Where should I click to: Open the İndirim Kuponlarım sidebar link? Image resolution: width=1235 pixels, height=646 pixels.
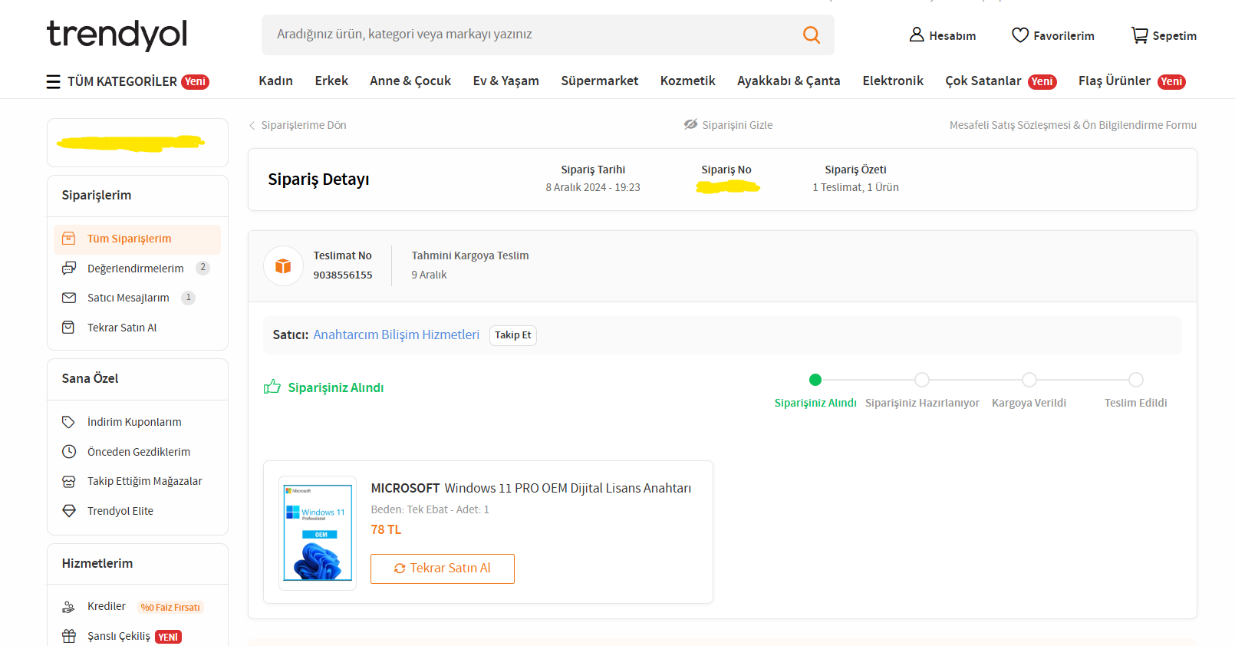click(x=134, y=422)
